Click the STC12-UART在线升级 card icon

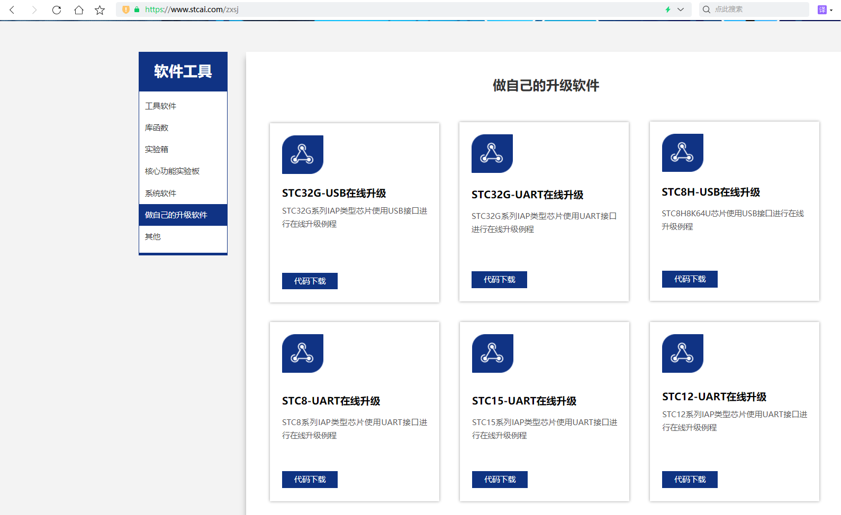coord(683,353)
